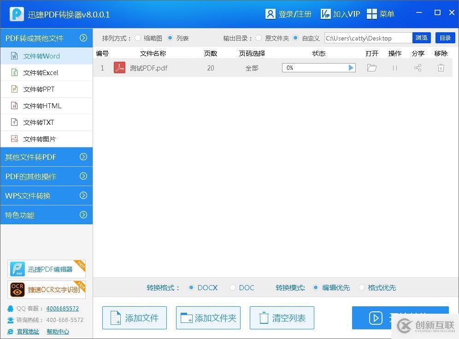This screenshot has height=339, width=459.
Task: Open the 菜单 grid icon
Action: point(371,14)
